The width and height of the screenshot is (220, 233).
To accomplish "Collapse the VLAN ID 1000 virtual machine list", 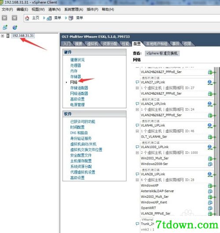I will pos(137,153).
